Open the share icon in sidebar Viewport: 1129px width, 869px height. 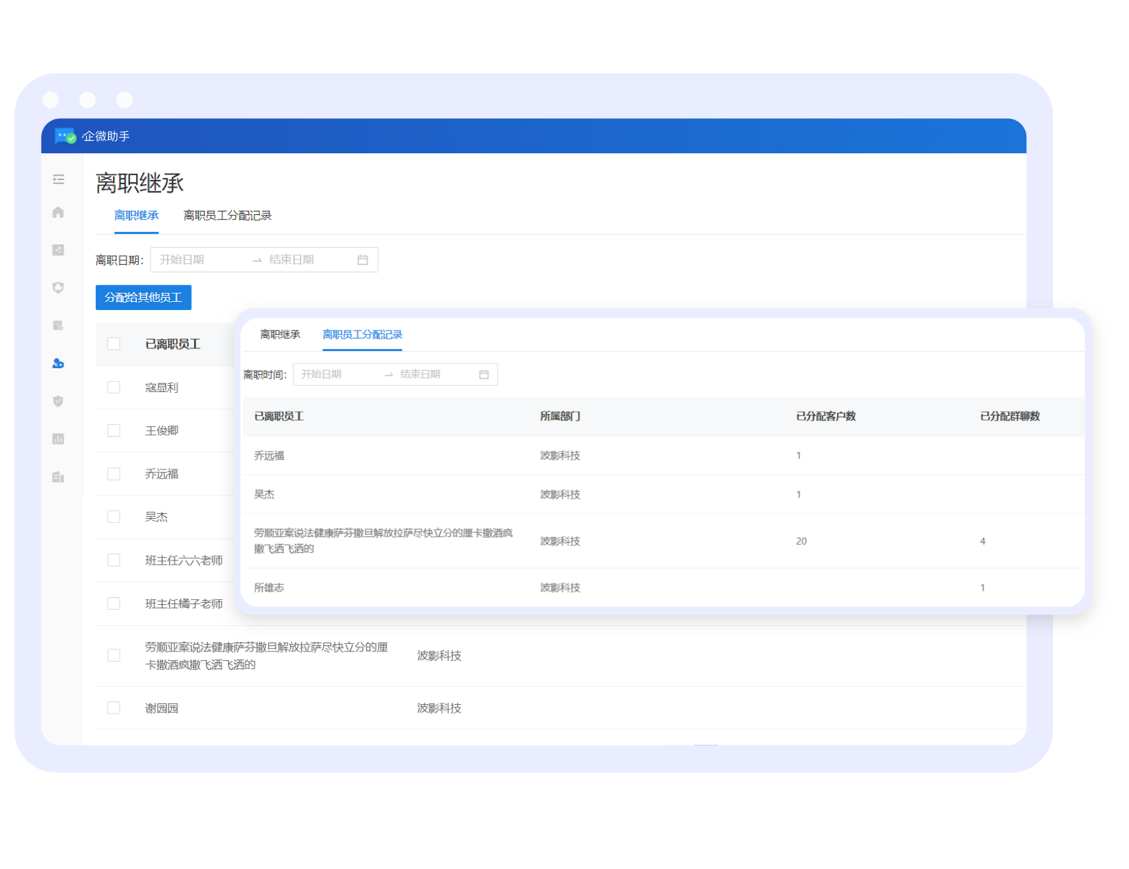click(x=58, y=250)
